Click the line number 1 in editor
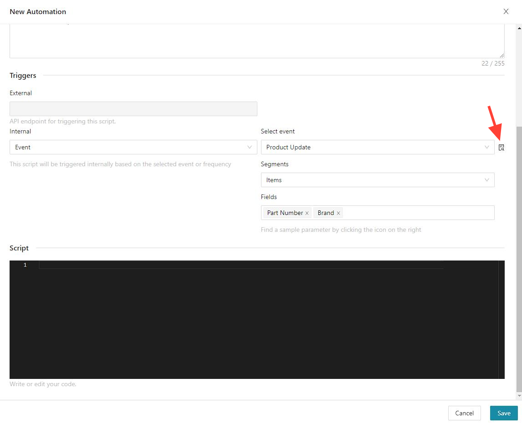The width and height of the screenshot is (522, 424). click(25, 265)
